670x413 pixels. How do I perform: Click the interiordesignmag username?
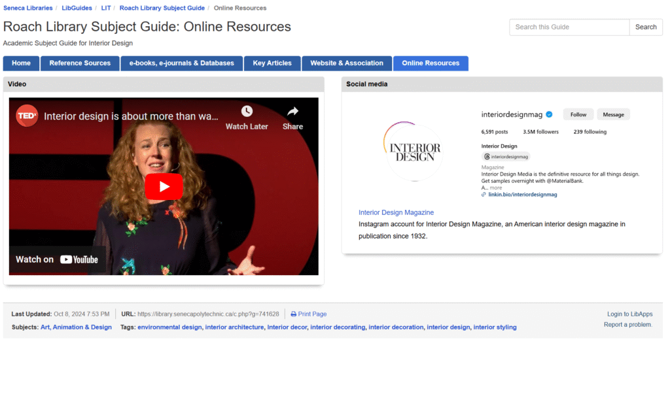click(x=512, y=114)
